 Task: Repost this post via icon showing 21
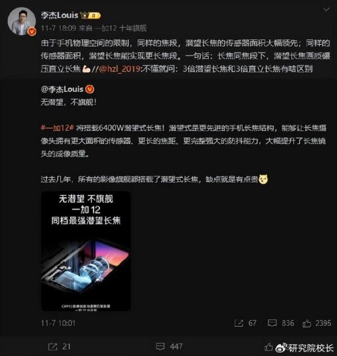(x=53, y=346)
